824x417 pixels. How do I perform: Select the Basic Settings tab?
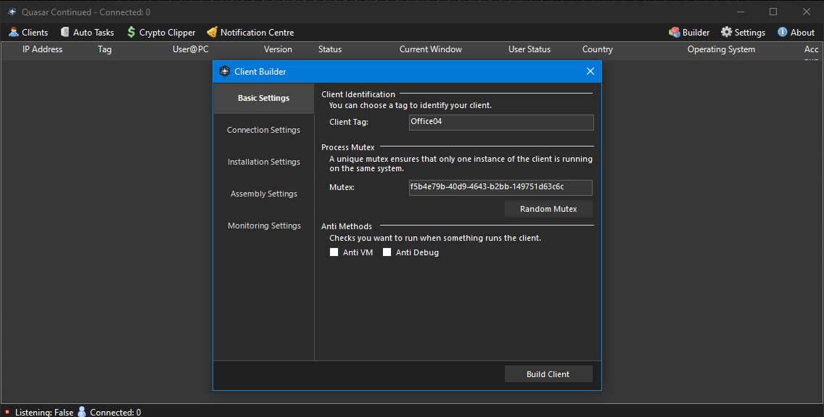pyautogui.click(x=264, y=98)
